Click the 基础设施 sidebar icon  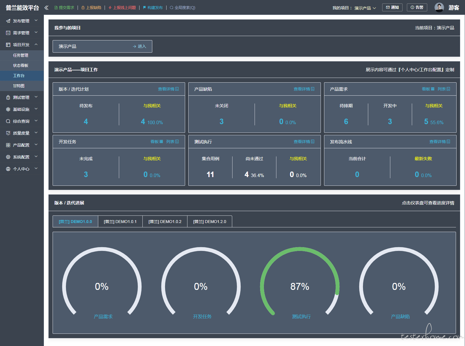coord(8,109)
